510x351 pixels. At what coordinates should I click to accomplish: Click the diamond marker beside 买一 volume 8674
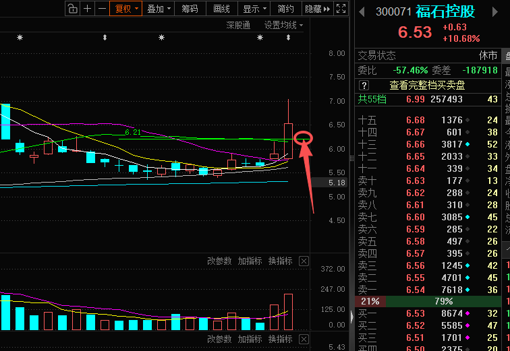pos(468,314)
